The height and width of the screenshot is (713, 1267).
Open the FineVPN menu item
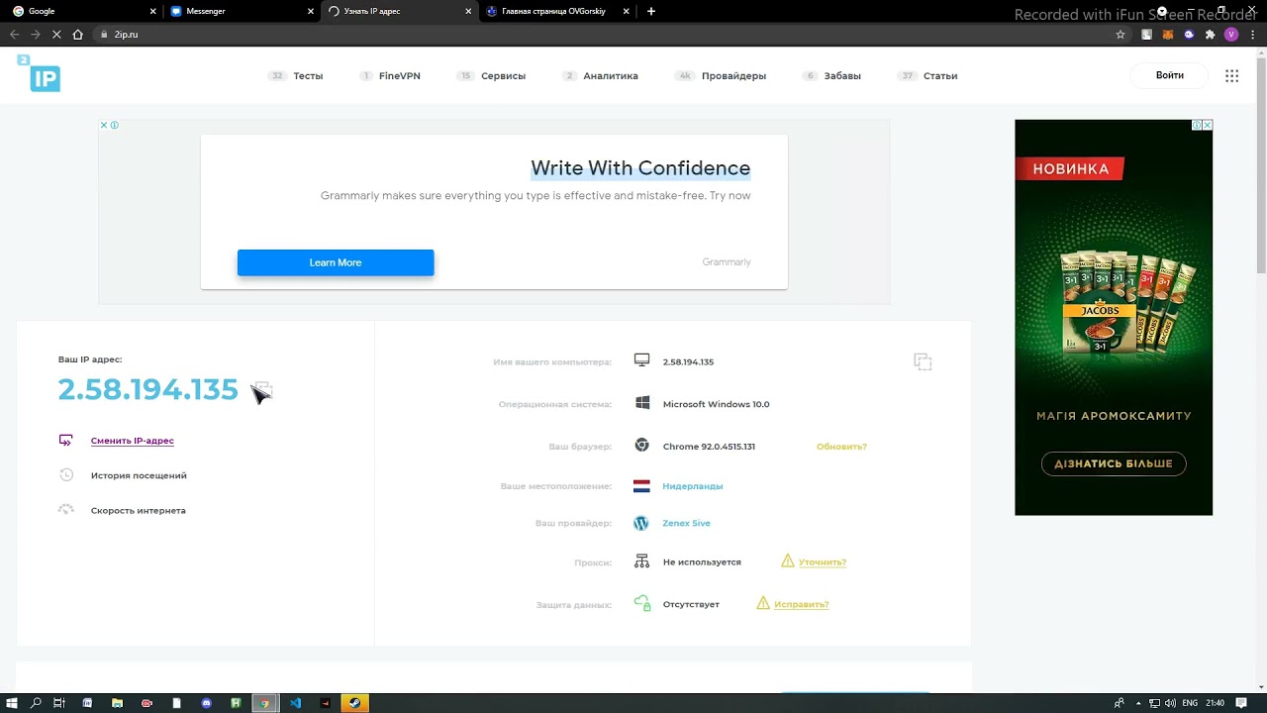coord(399,75)
